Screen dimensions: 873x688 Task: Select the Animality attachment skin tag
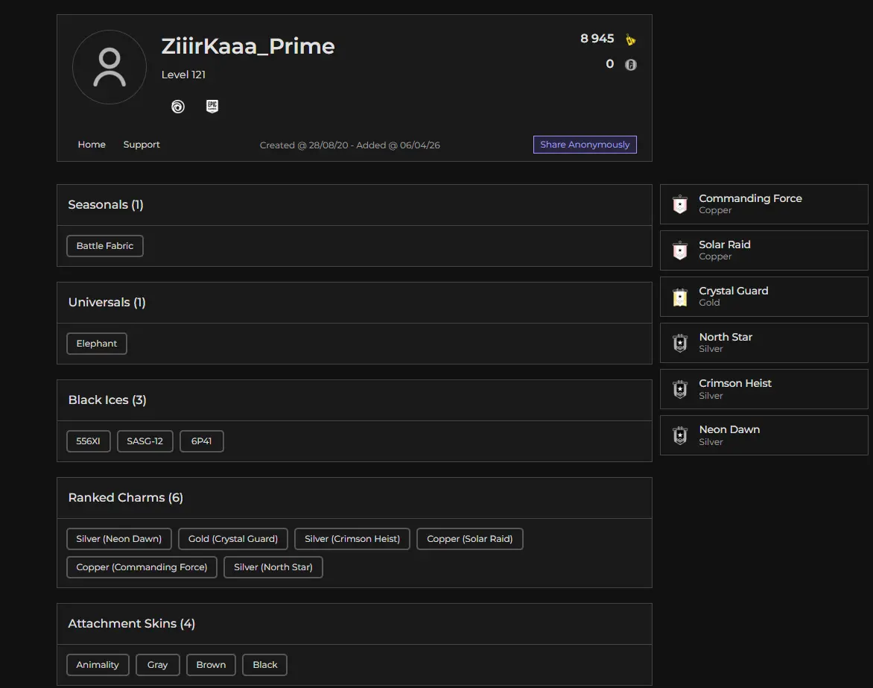[x=98, y=665]
